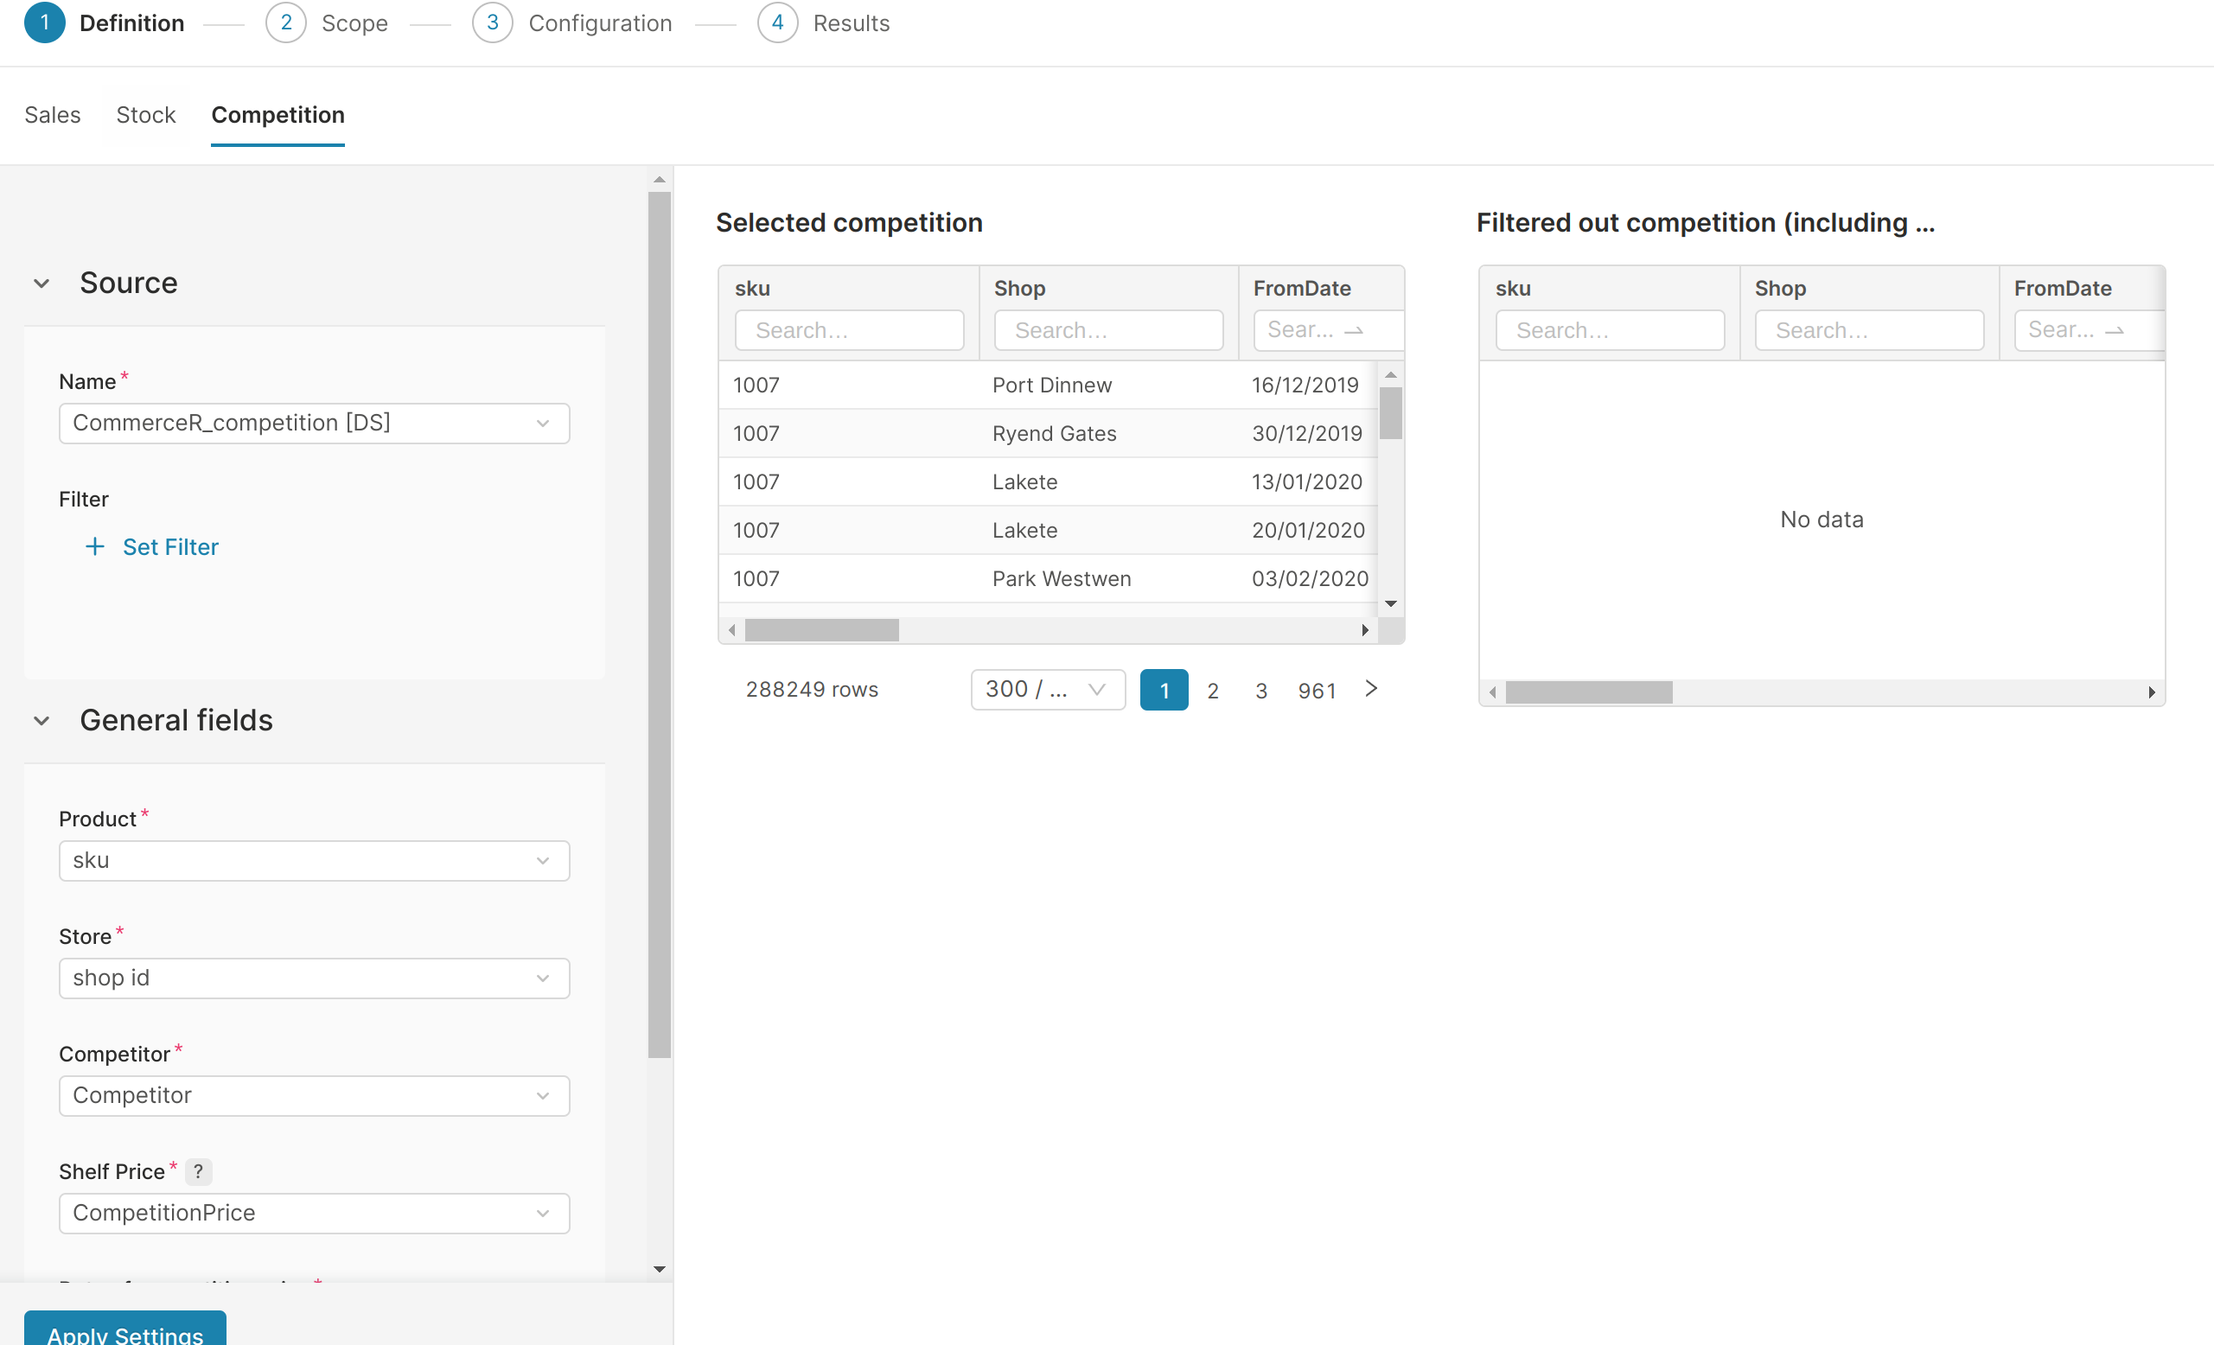The width and height of the screenshot is (2214, 1345).
Task: Go to the next page using the arrow
Action: pyautogui.click(x=1370, y=688)
